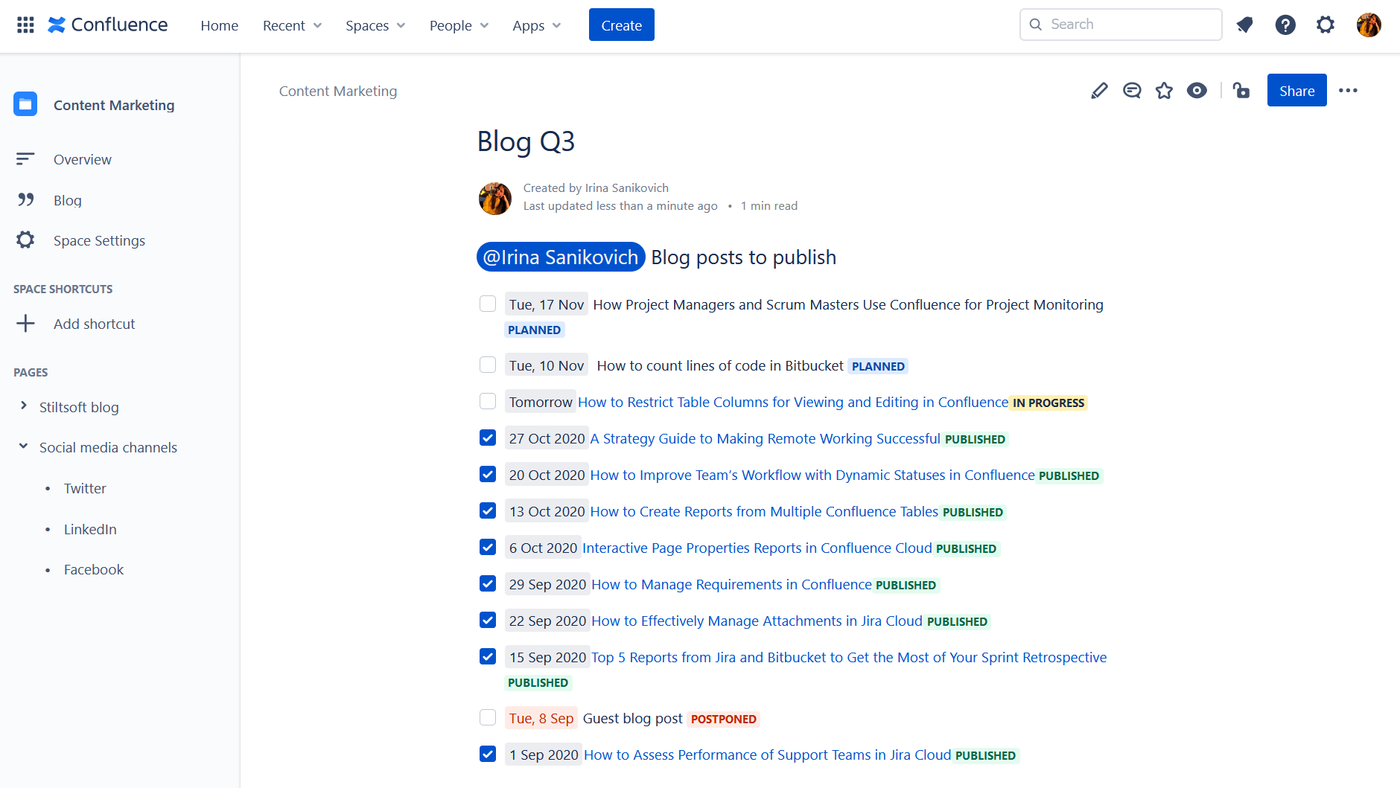Collapse the Social media channels tree
Screen dimensions: 1400x788
(x=23, y=446)
